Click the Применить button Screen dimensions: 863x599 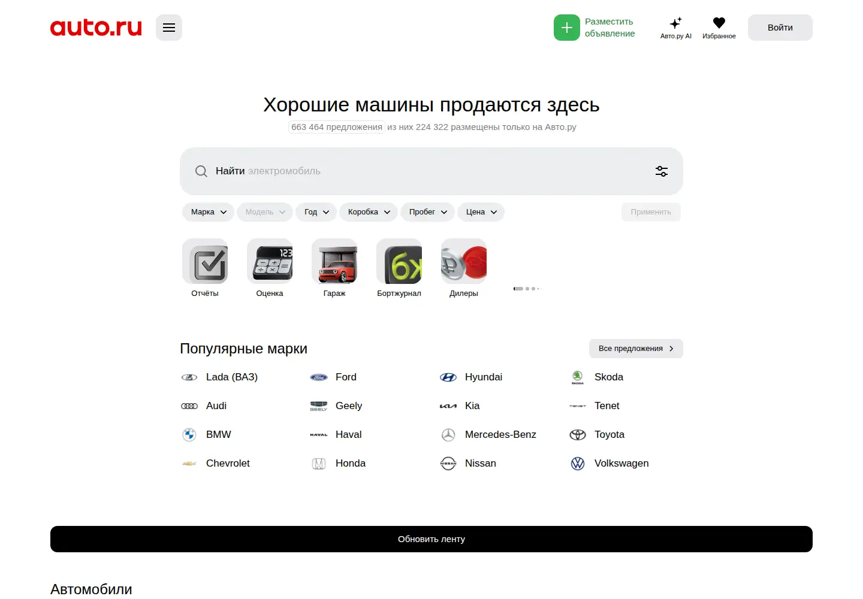tap(651, 212)
